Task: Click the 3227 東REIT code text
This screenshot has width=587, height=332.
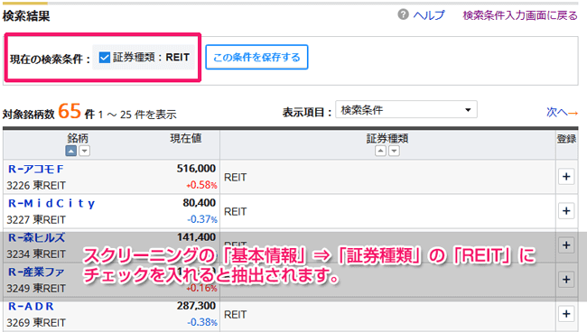Action: click(36, 220)
